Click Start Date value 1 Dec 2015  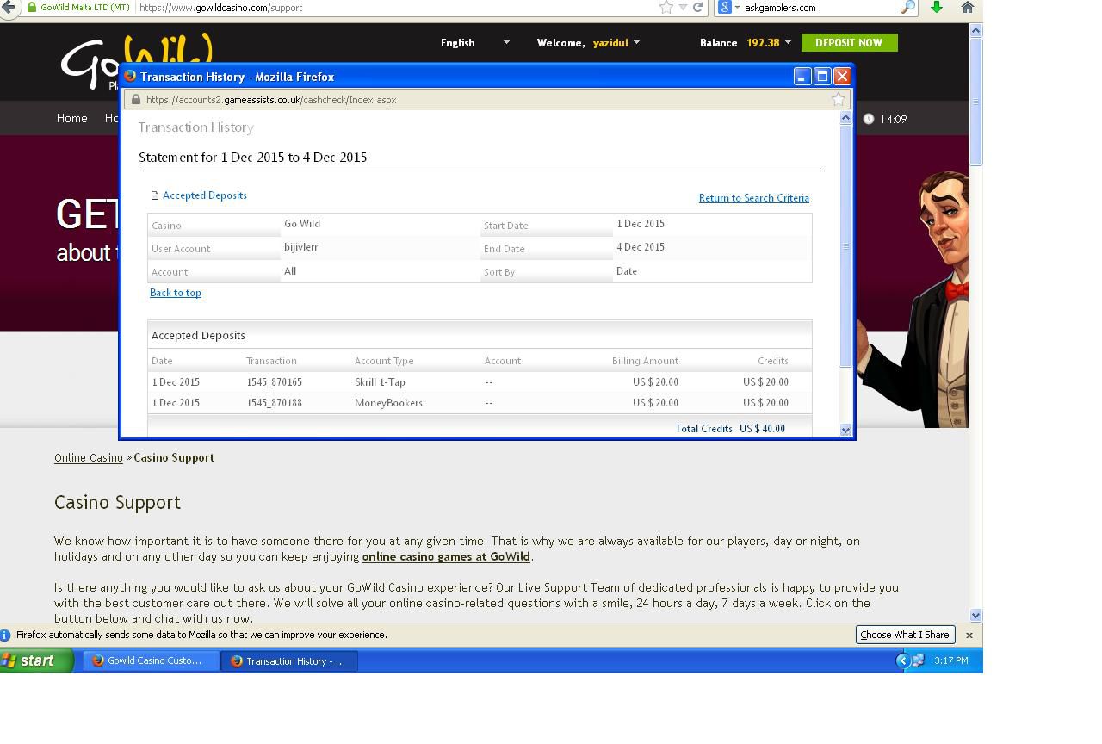click(x=641, y=224)
